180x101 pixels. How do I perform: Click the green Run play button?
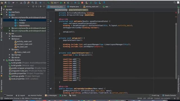(x=61, y=3)
